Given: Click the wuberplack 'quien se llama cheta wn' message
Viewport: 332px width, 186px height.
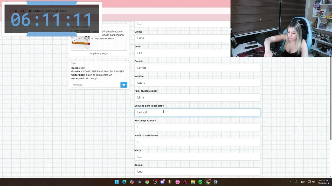Looking at the screenshot, I should coord(92,75).
